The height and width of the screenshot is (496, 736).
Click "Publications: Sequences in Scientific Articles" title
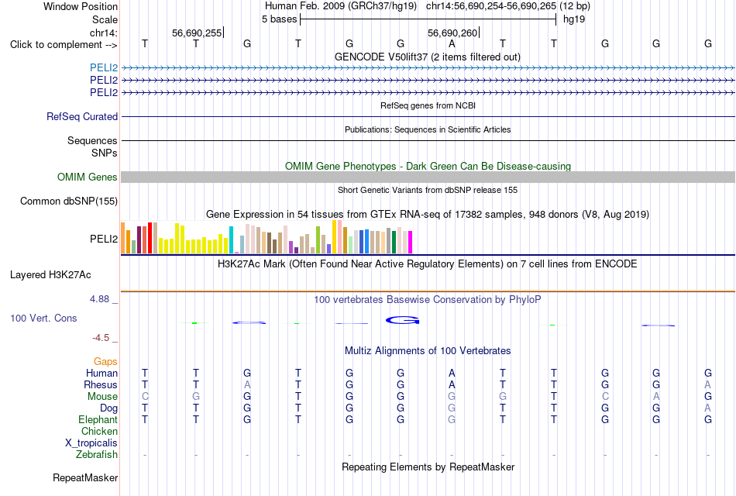click(x=428, y=129)
